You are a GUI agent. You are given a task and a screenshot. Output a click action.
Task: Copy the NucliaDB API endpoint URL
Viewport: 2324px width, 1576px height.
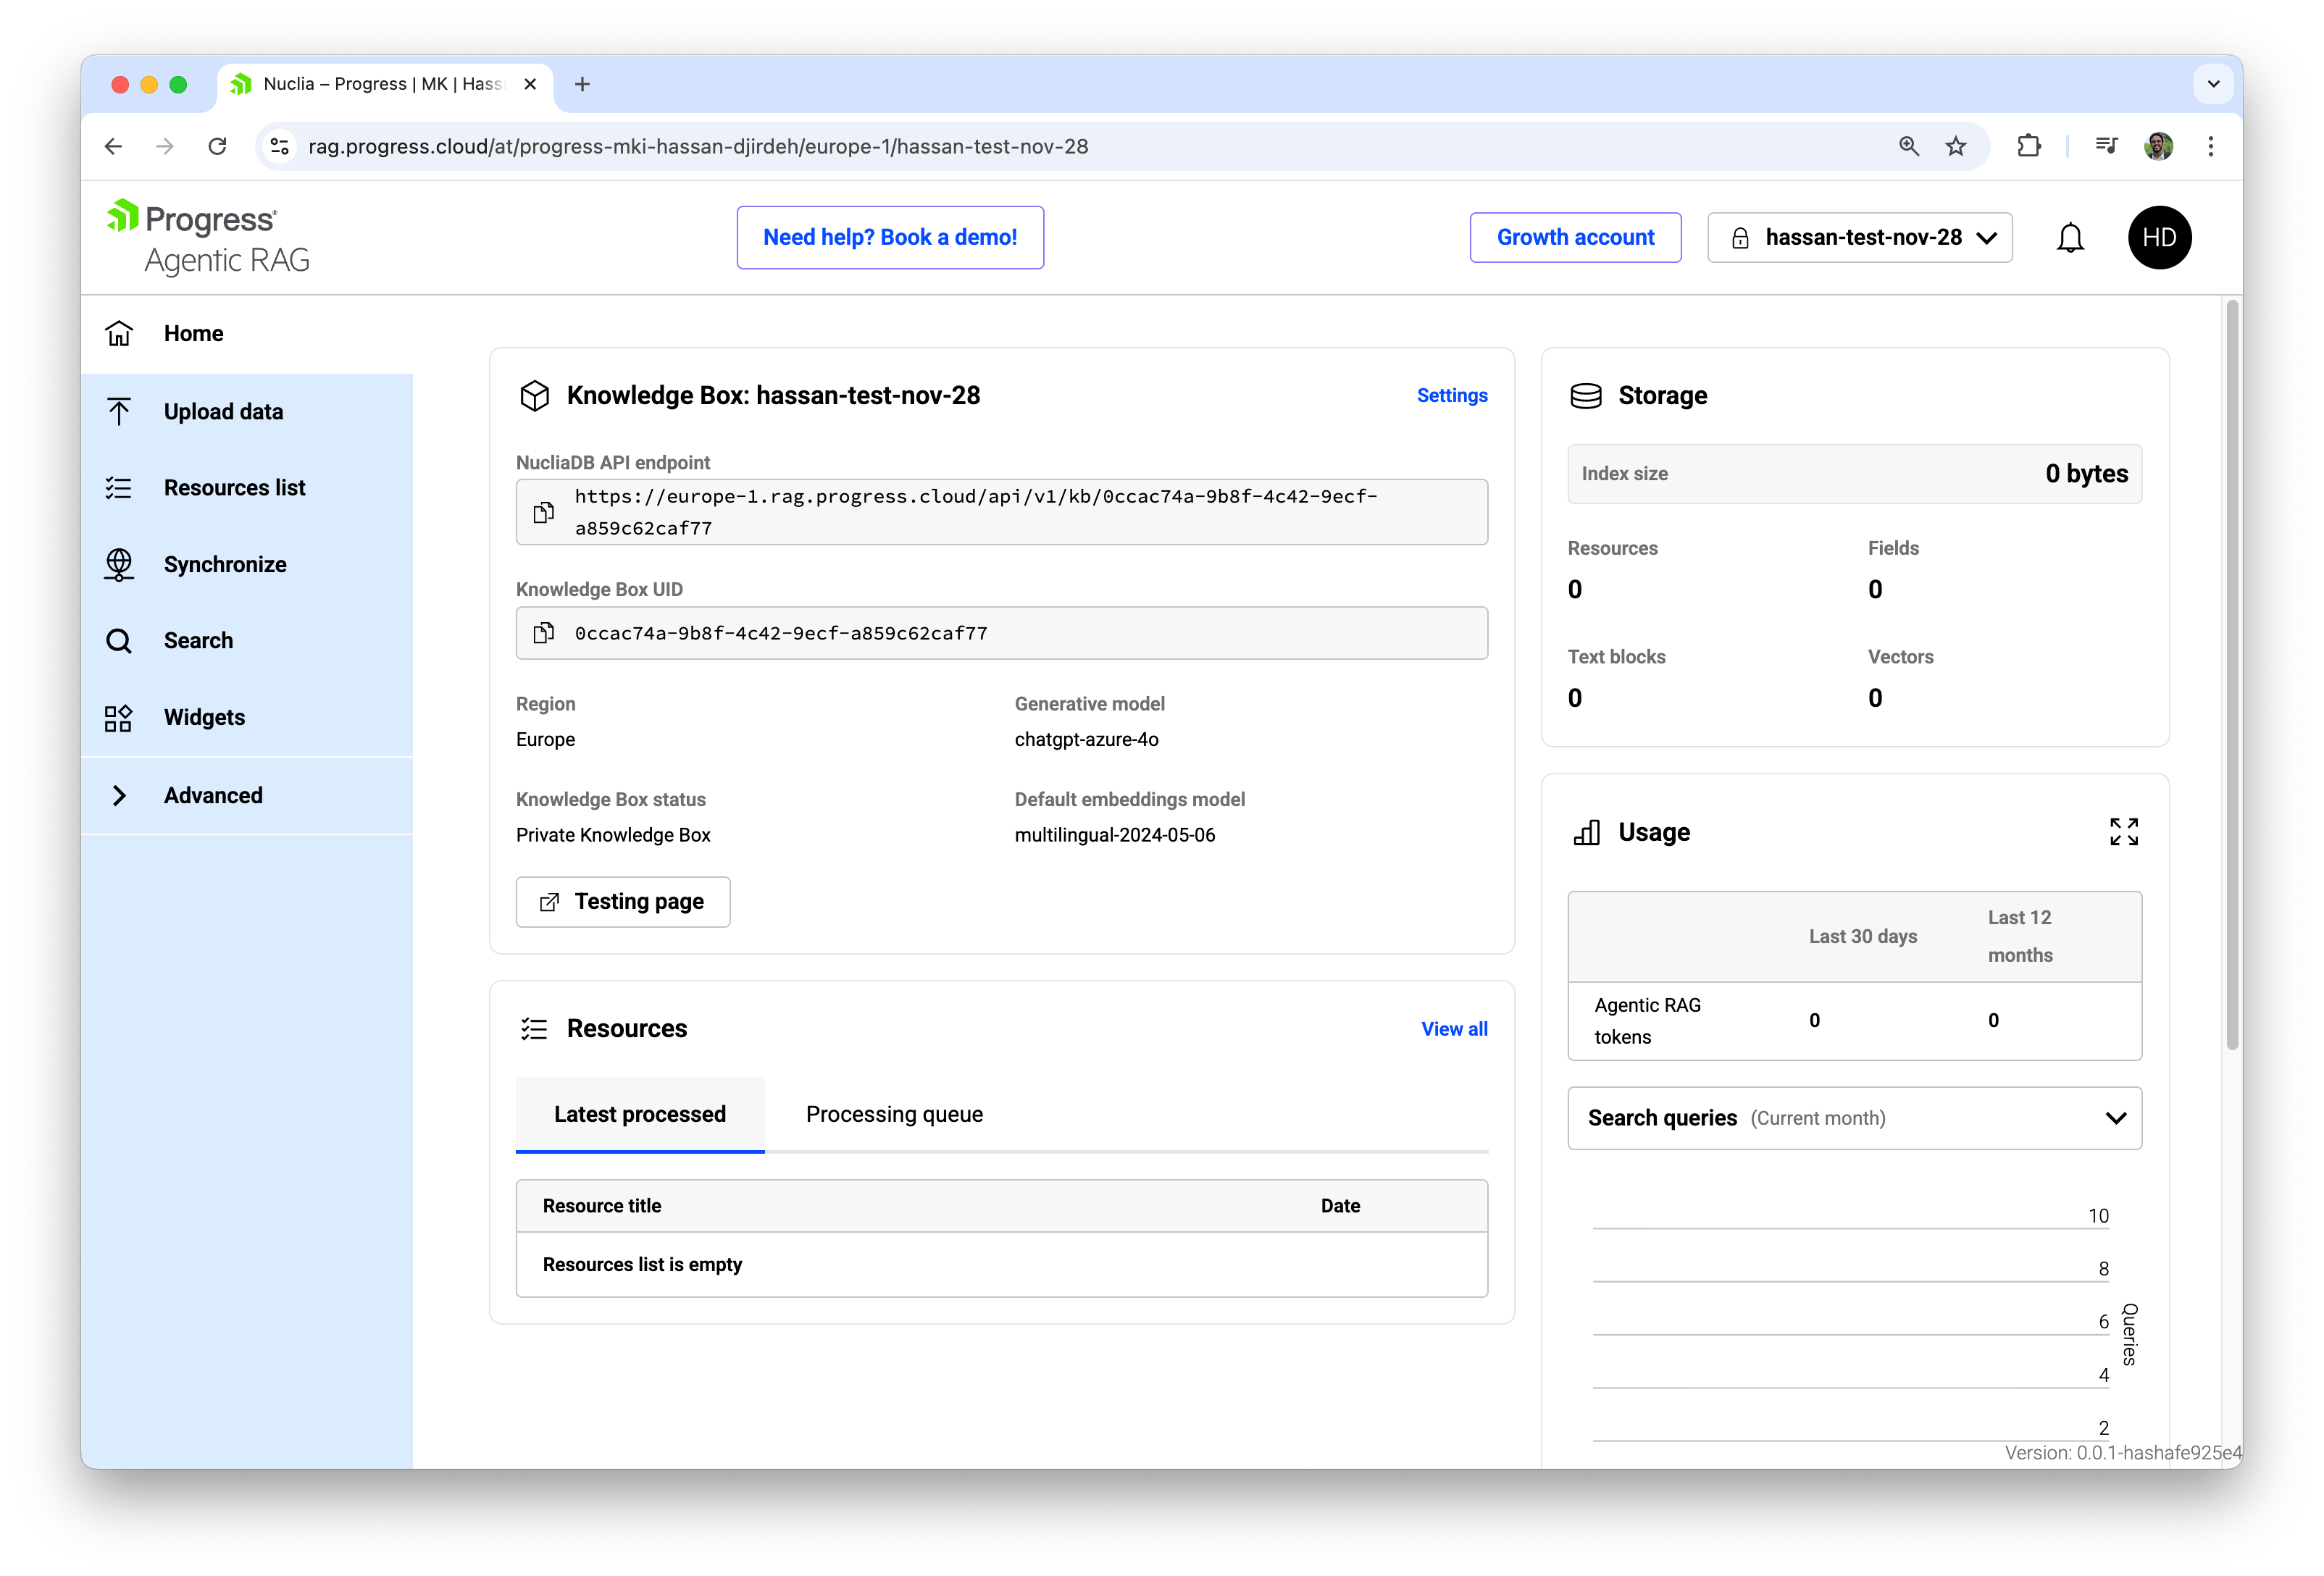click(x=543, y=512)
